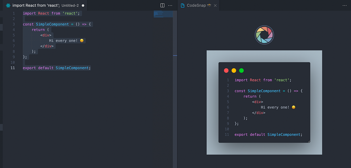Click the resize handle at the snapshot's bottom-right corner

click(x=309, y=141)
